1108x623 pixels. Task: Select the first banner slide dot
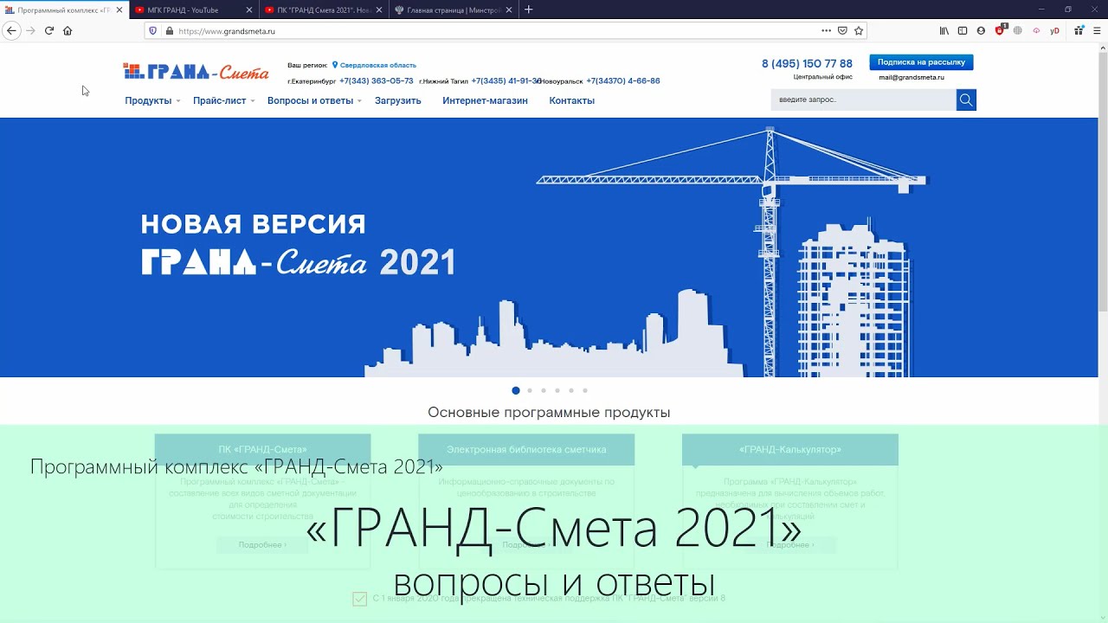516,390
